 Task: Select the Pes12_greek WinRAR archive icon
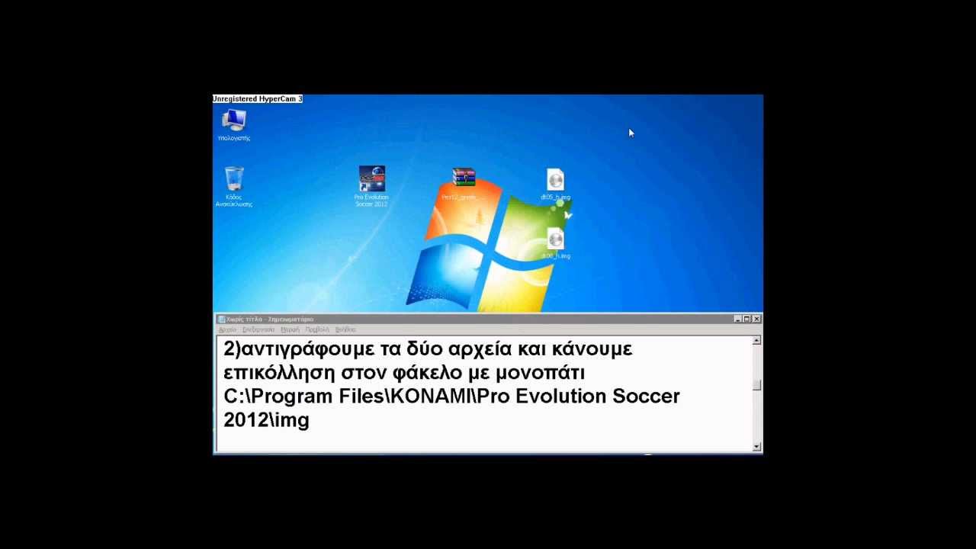pyautogui.click(x=463, y=184)
